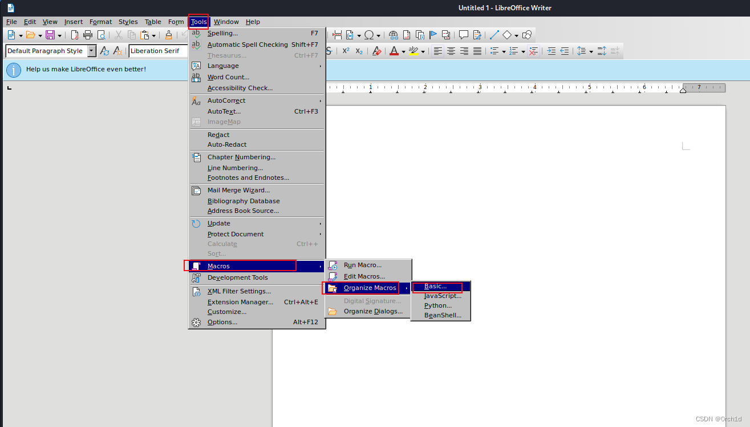The height and width of the screenshot is (427, 750).
Task: Click the Superscript icon
Action: tap(346, 51)
